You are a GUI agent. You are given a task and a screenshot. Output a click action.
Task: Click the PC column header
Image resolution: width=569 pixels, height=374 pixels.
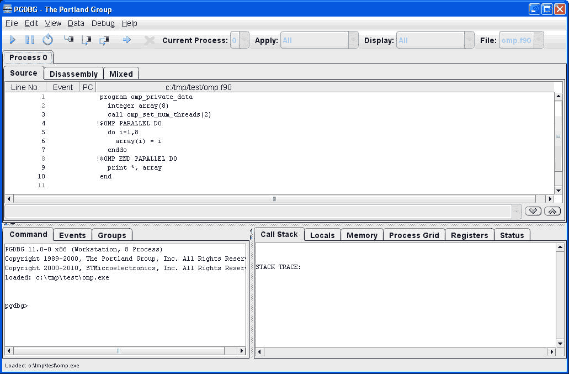[x=87, y=87]
